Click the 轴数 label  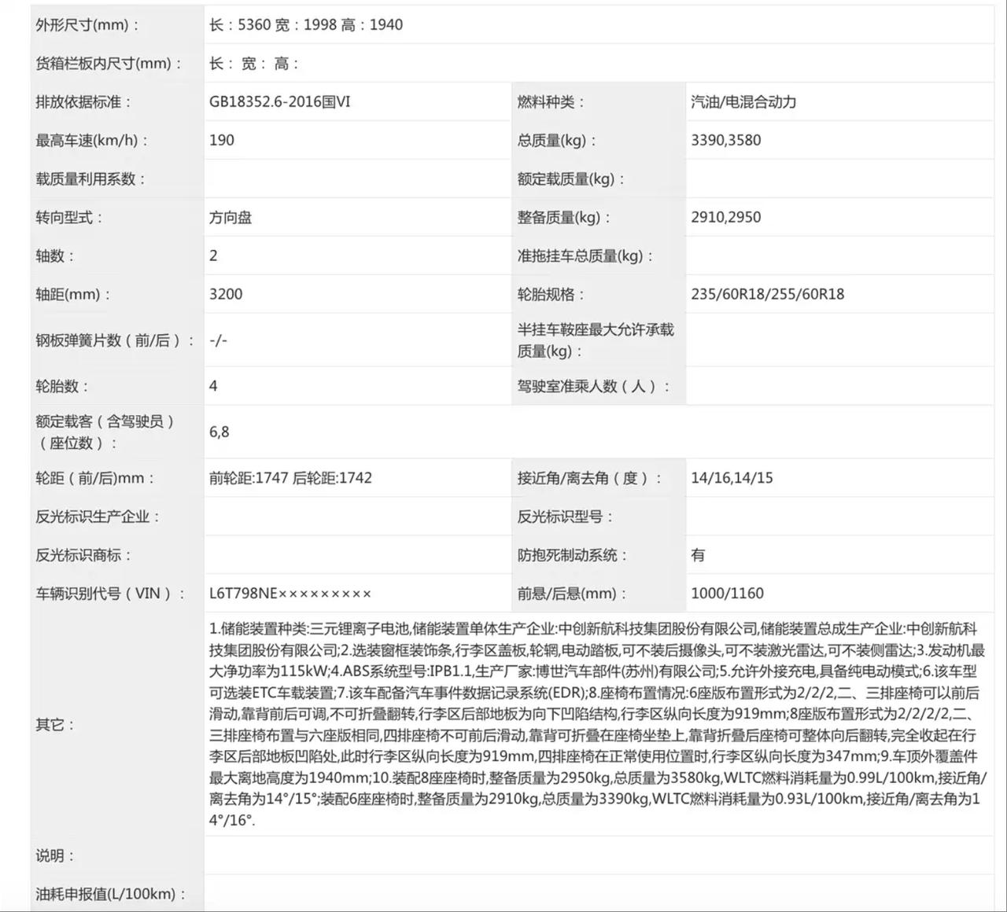55,256
